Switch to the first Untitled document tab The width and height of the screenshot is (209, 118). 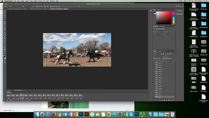17,9
